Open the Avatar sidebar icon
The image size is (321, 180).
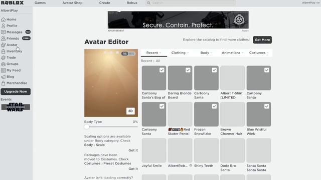4,45
